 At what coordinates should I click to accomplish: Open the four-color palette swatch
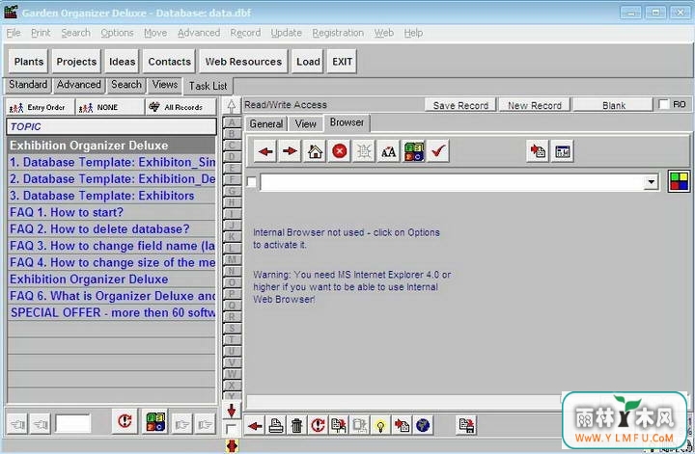point(679,181)
